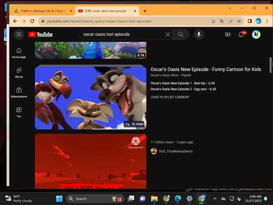Click the address bar URL

tap(100, 21)
